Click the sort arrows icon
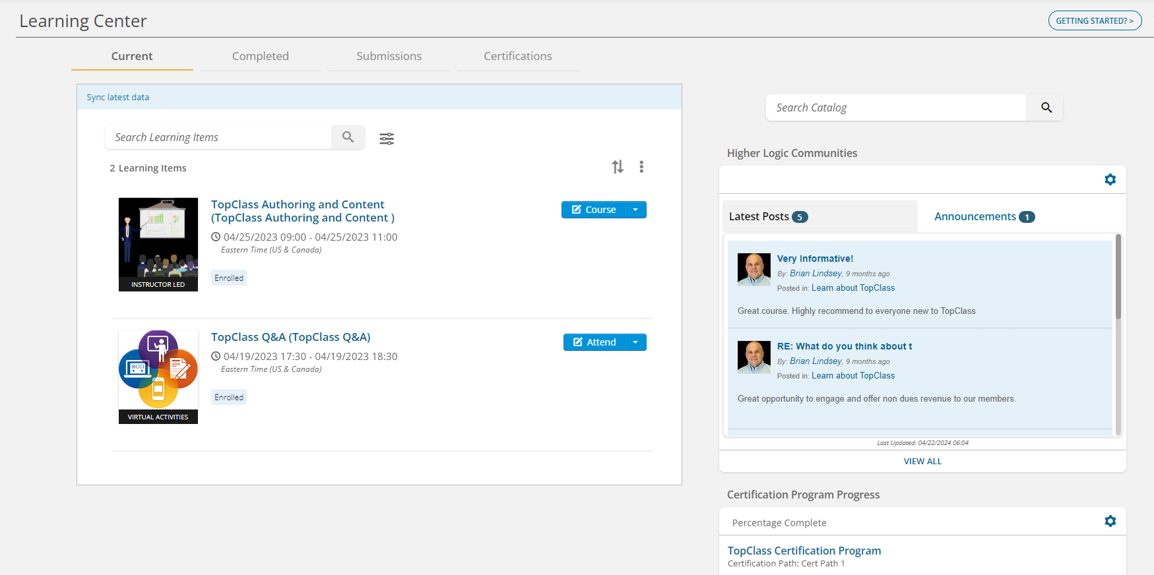The width and height of the screenshot is (1154, 575). [618, 167]
